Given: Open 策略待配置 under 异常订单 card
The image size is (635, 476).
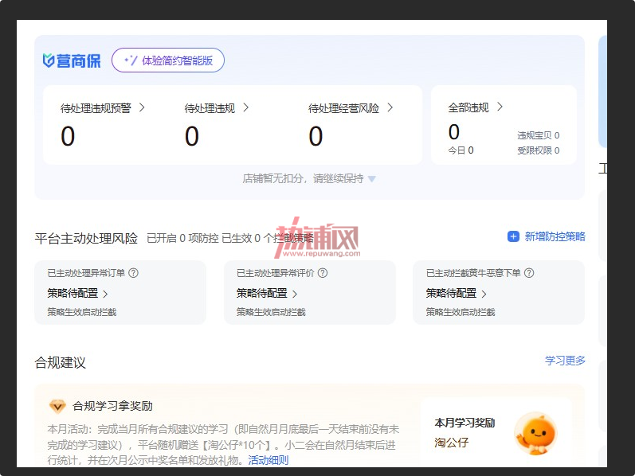Looking at the screenshot, I should (x=77, y=293).
